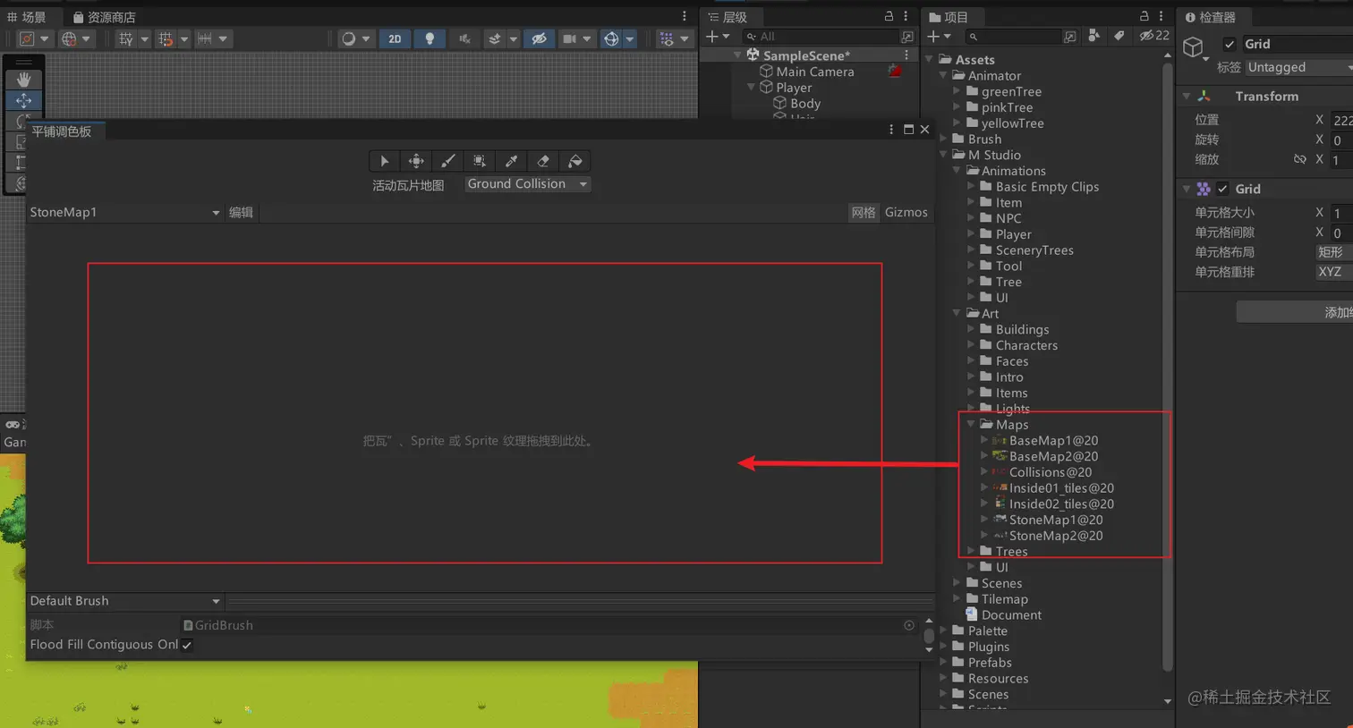Select the tile palette Eraser tool

(543, 161)
